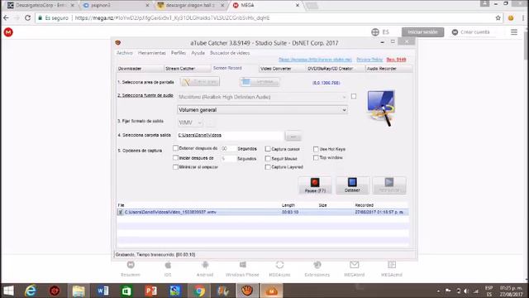Click Crear cuenta on MEGA page
This screenshot has height=298, width=529.
471,32
